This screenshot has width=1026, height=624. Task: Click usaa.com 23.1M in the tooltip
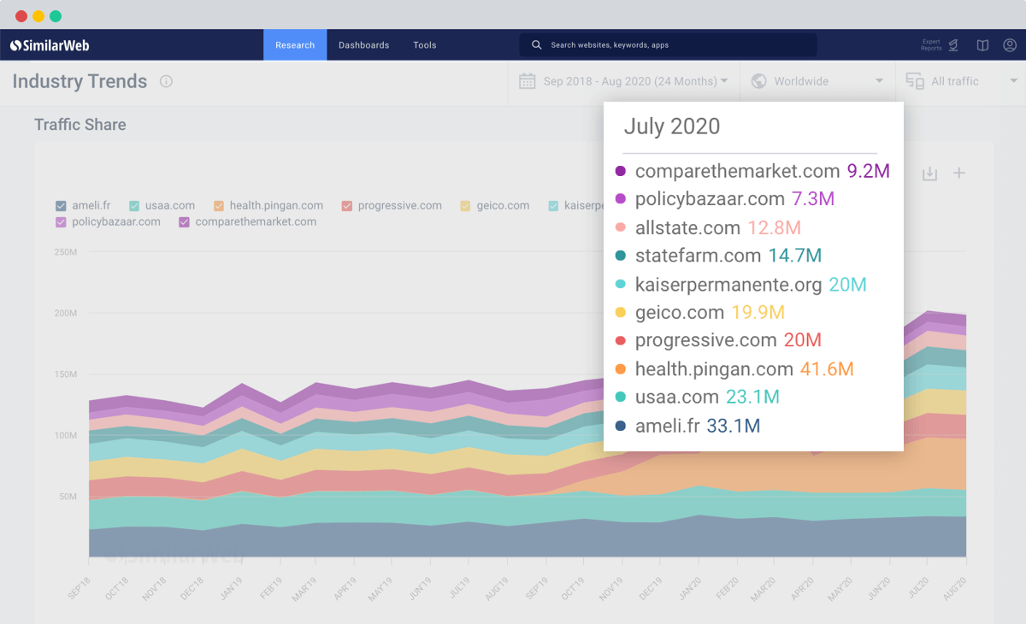coord(697,397)
